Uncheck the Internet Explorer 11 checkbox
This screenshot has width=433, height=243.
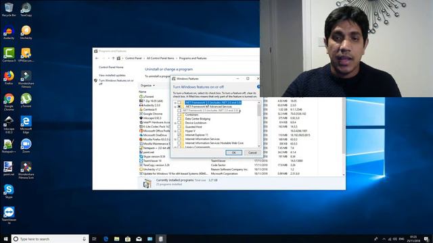[x=179, y=135]
